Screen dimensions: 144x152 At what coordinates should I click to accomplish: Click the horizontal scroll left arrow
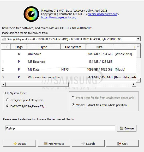[3, 85]
